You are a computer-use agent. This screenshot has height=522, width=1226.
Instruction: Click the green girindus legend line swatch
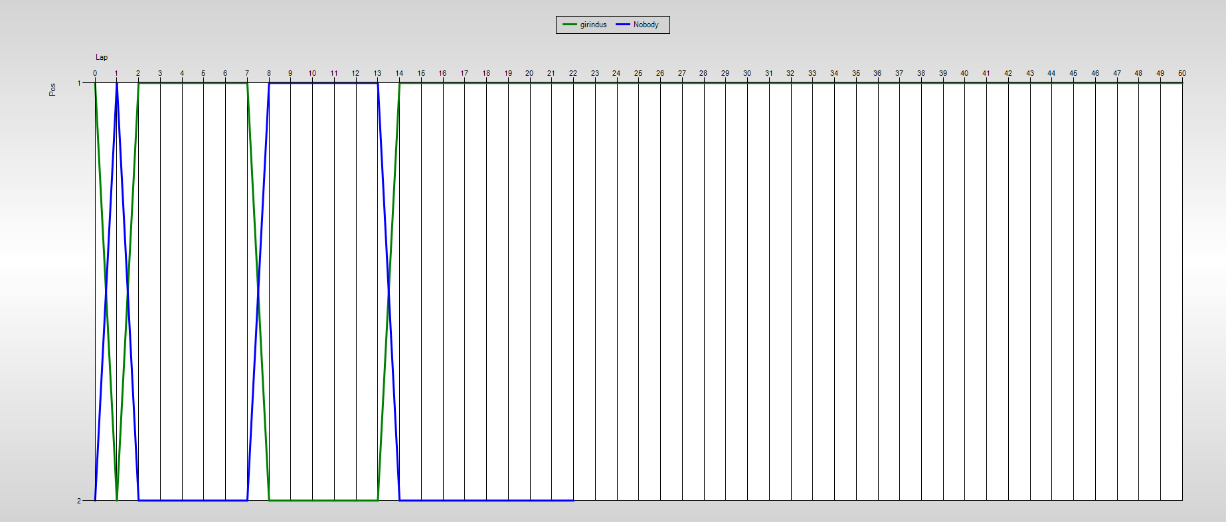[570, 25]
